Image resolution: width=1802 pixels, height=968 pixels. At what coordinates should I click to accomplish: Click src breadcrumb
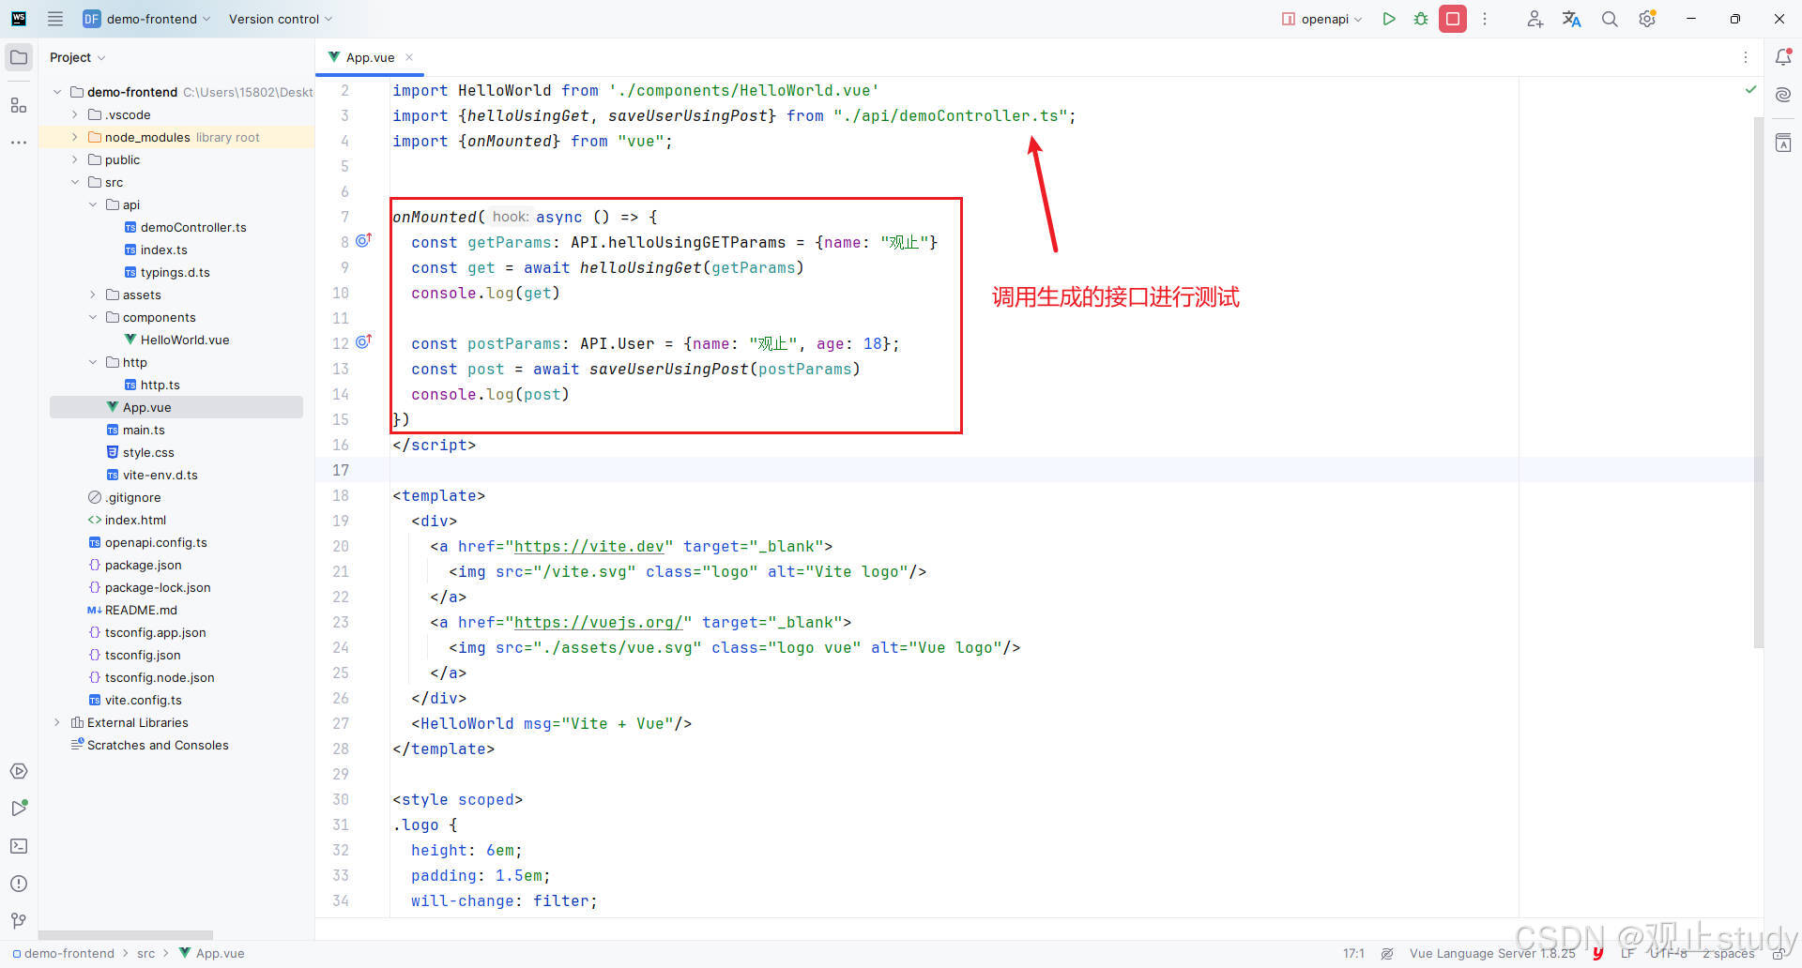coord(145,953)
